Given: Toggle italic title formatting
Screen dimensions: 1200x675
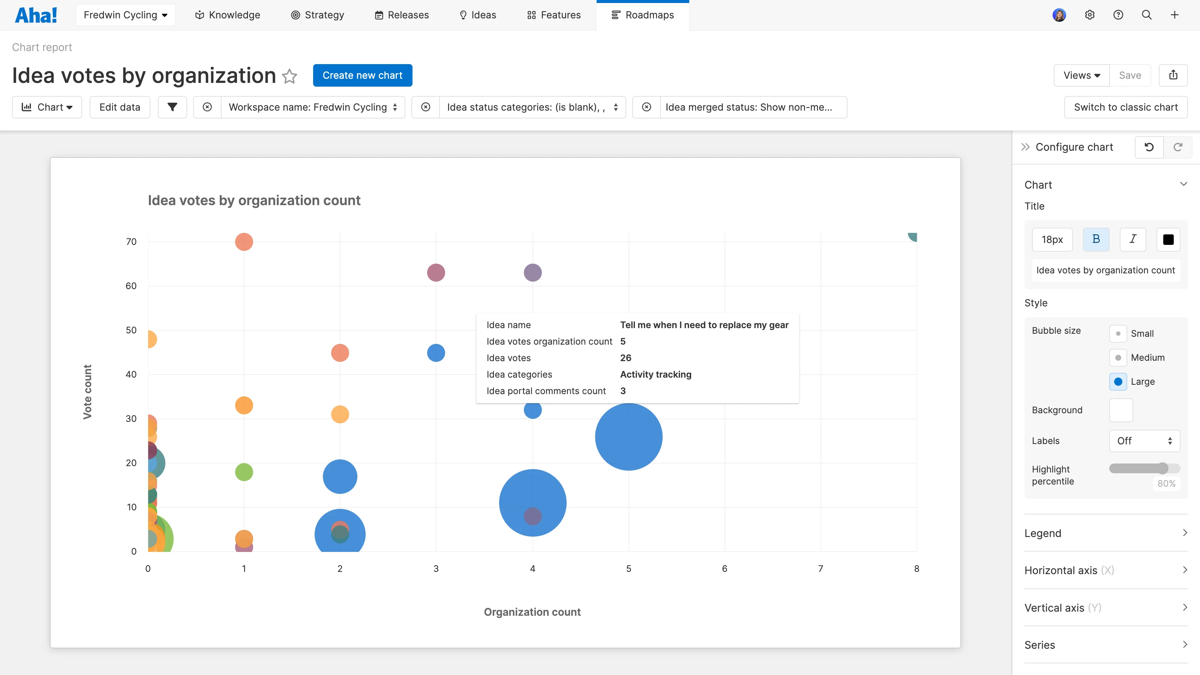Looking at the screenshot, I should [x=1132, y=240].
